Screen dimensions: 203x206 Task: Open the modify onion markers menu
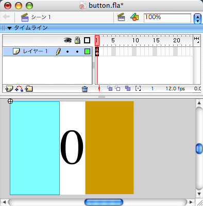(x=138, y=88)
